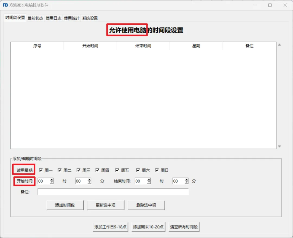Decrease the start hour with down arrow
This screenshot has width=293, height=238.
click(x=52, y=182)
